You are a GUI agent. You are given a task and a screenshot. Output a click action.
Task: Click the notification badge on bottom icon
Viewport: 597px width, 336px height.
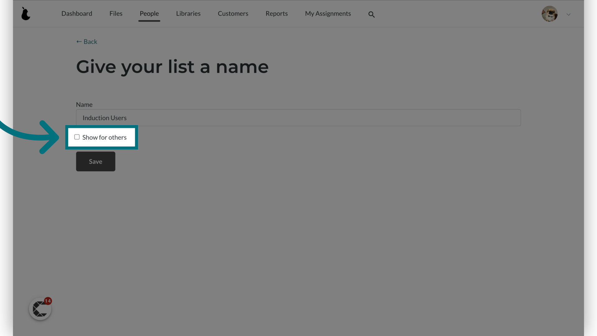tap(47, 301)
